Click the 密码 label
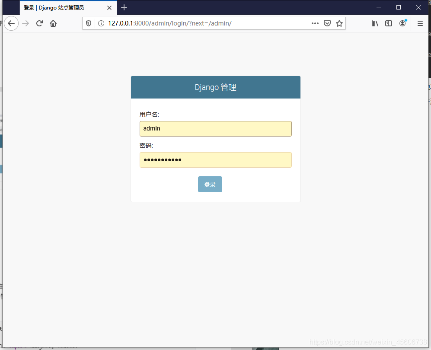 click(x=146, y=146)
